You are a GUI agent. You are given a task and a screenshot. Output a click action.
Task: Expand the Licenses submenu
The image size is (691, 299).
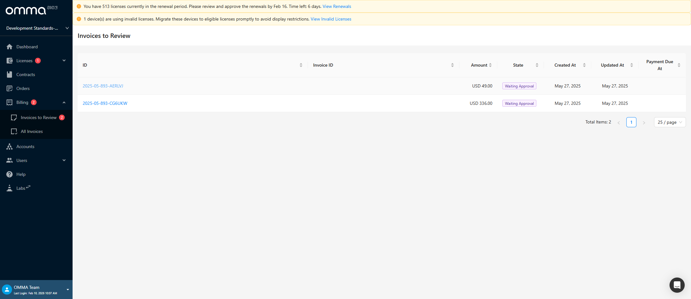click(64, 61)
